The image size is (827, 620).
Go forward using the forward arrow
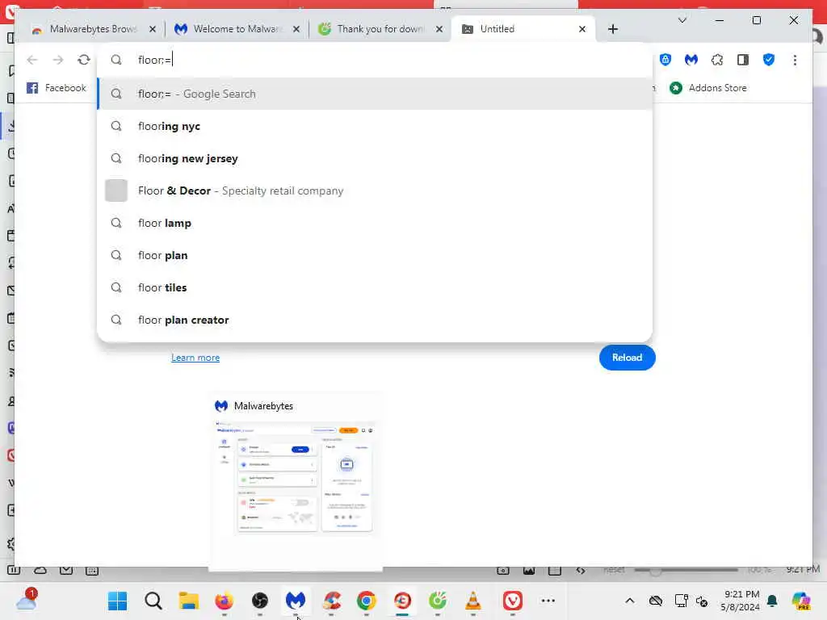point(58,60)
